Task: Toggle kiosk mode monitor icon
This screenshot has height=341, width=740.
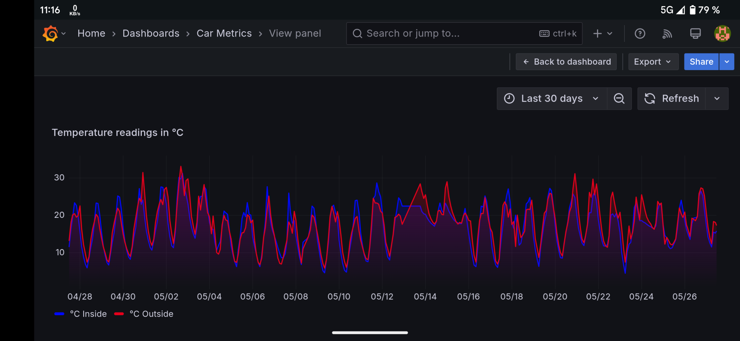Action: tap(695, 34)
